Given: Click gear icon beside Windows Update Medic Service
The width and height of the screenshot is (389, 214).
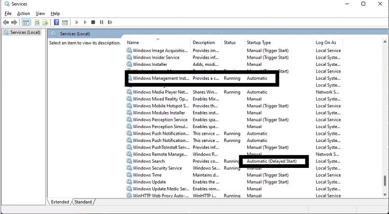Looking at the screenshot, I should pyautogui.click(x=129, y=189).
